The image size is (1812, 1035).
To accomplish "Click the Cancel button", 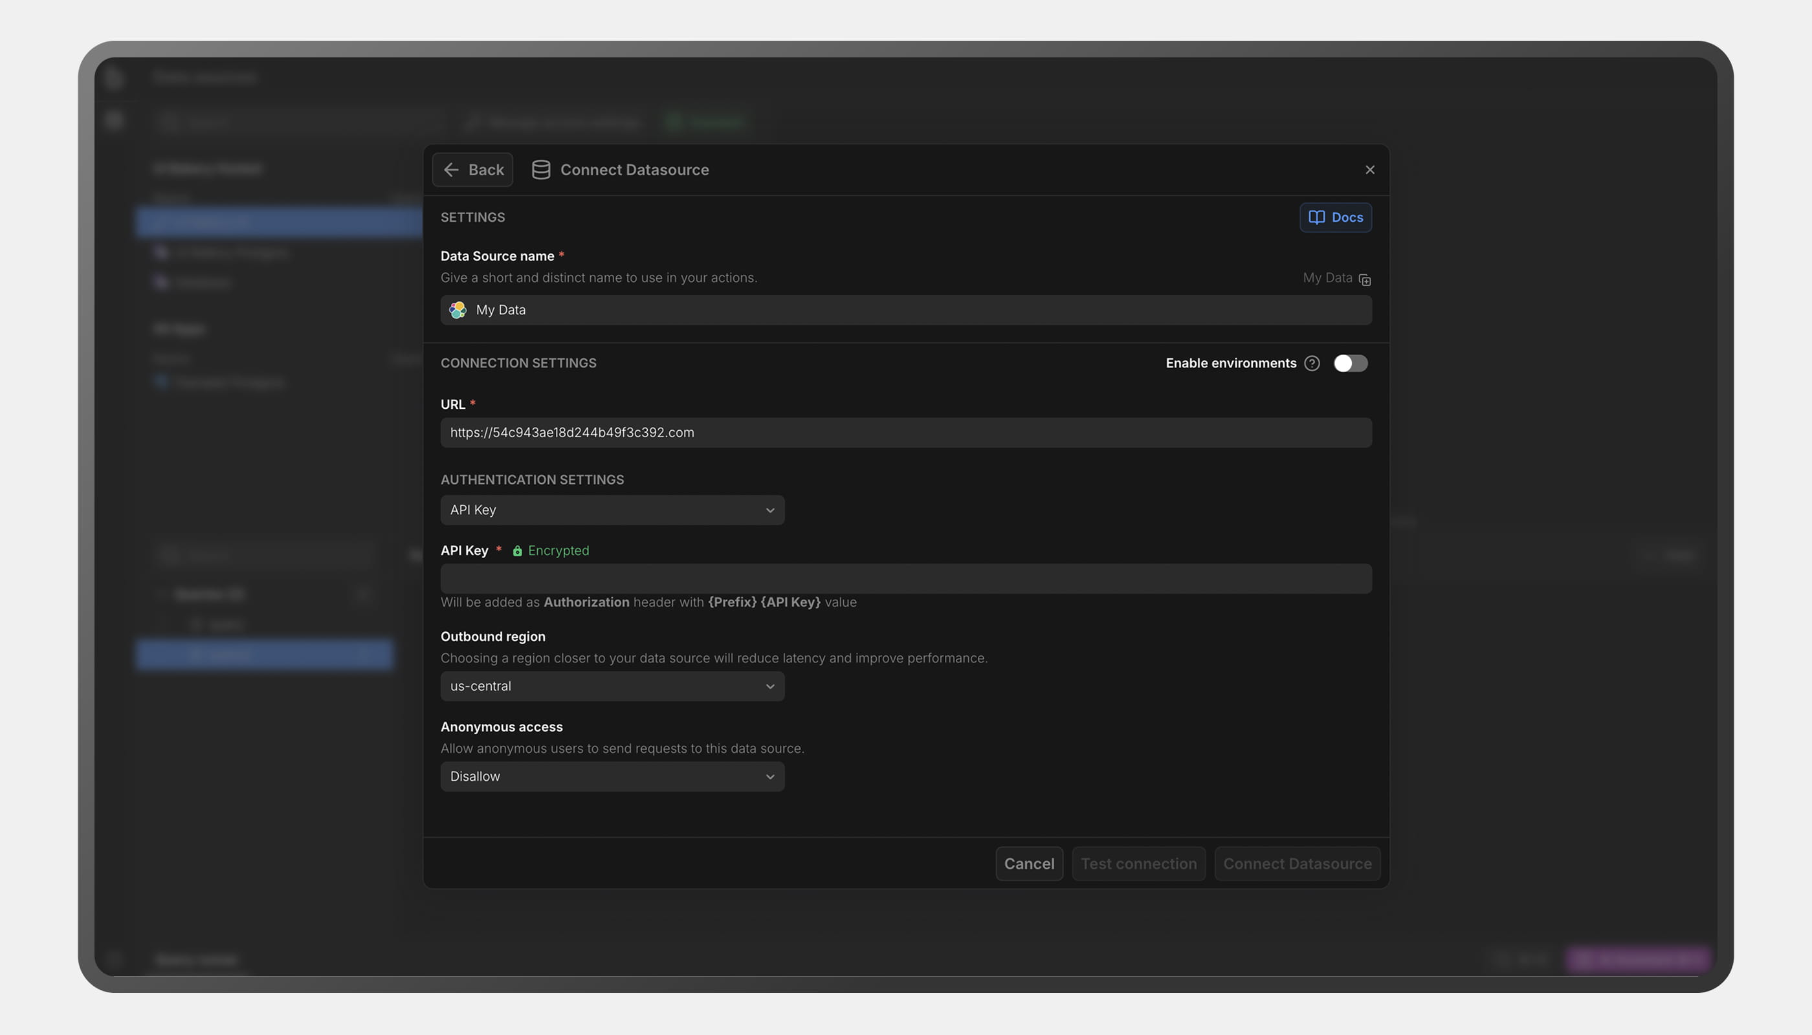I will click(1029, 864).
